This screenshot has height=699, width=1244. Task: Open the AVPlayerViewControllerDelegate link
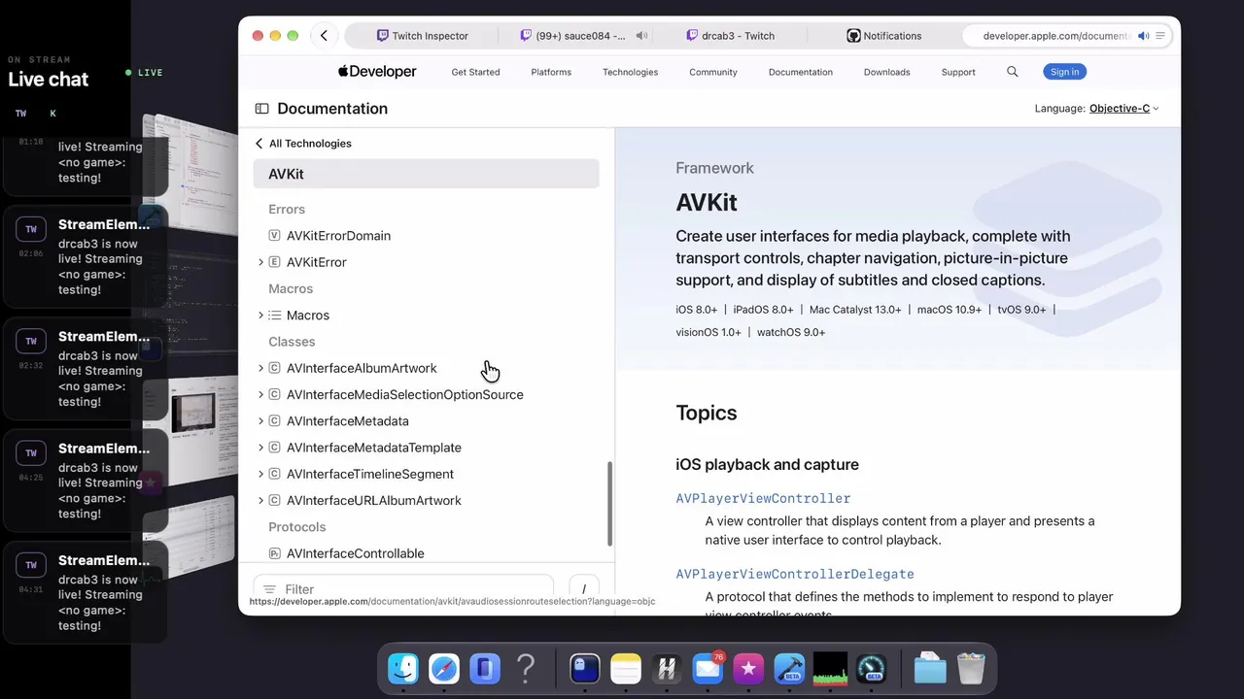795,574
